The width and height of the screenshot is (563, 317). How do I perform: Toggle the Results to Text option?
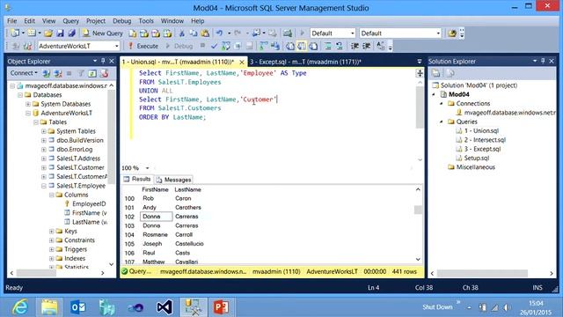(x=290, y=46)
